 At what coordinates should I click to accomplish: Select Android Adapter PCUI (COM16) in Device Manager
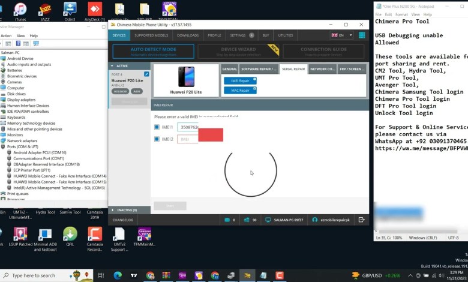40,152
